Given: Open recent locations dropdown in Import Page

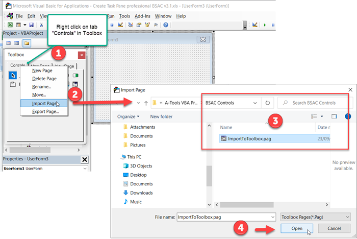Looking at the screenshot, I should (138, 103).
